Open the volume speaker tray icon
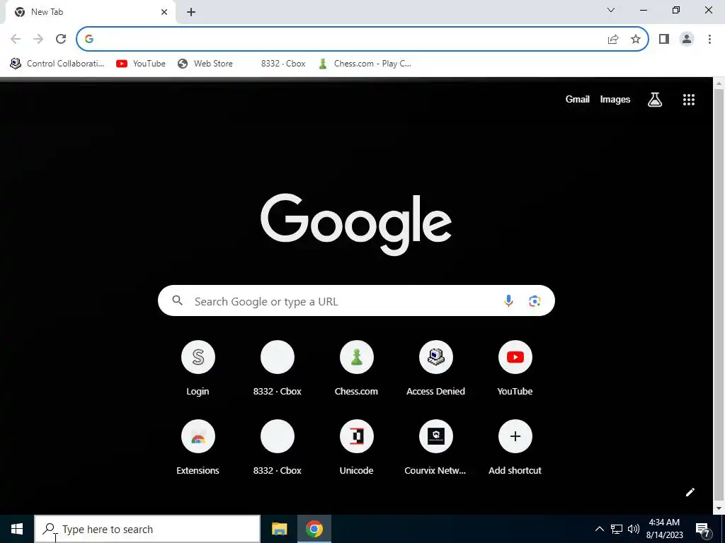 point(634,529)
